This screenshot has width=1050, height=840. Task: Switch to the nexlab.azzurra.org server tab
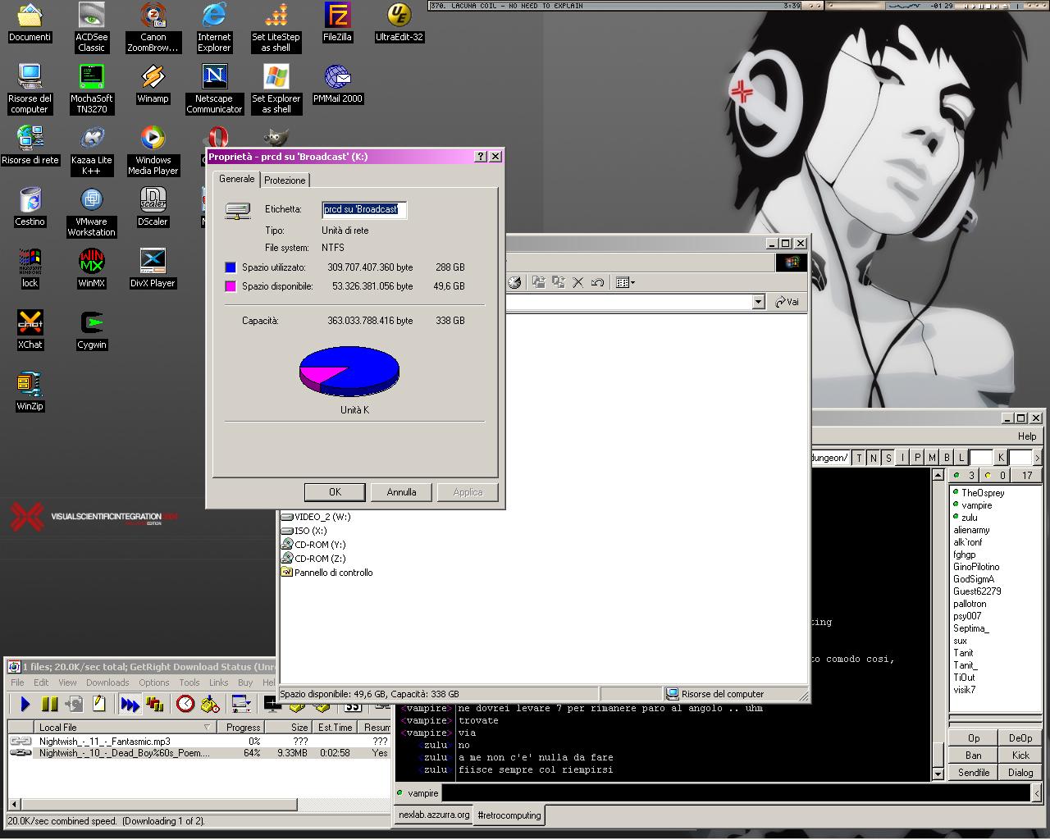coord(434,815)
